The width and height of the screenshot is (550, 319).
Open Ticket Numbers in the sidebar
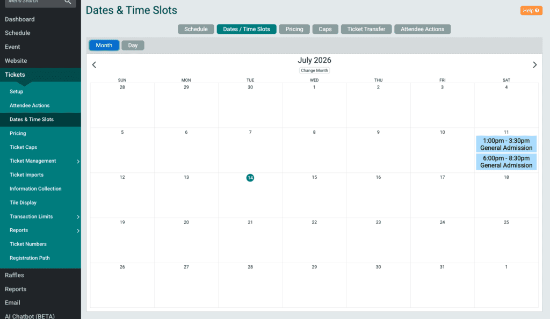(28, 244)
